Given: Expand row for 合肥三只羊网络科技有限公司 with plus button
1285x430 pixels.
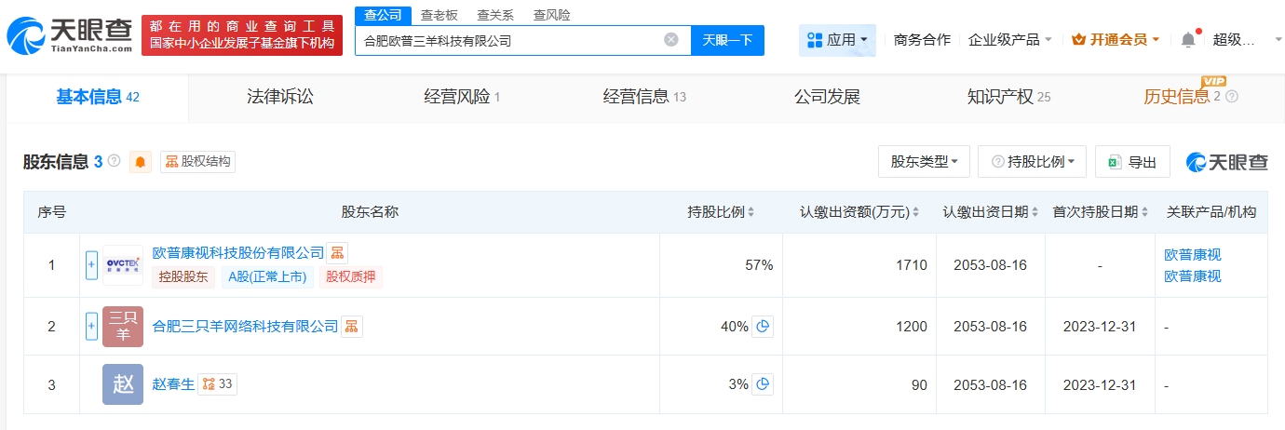Looking at the screenshot, I should (91, 326).
